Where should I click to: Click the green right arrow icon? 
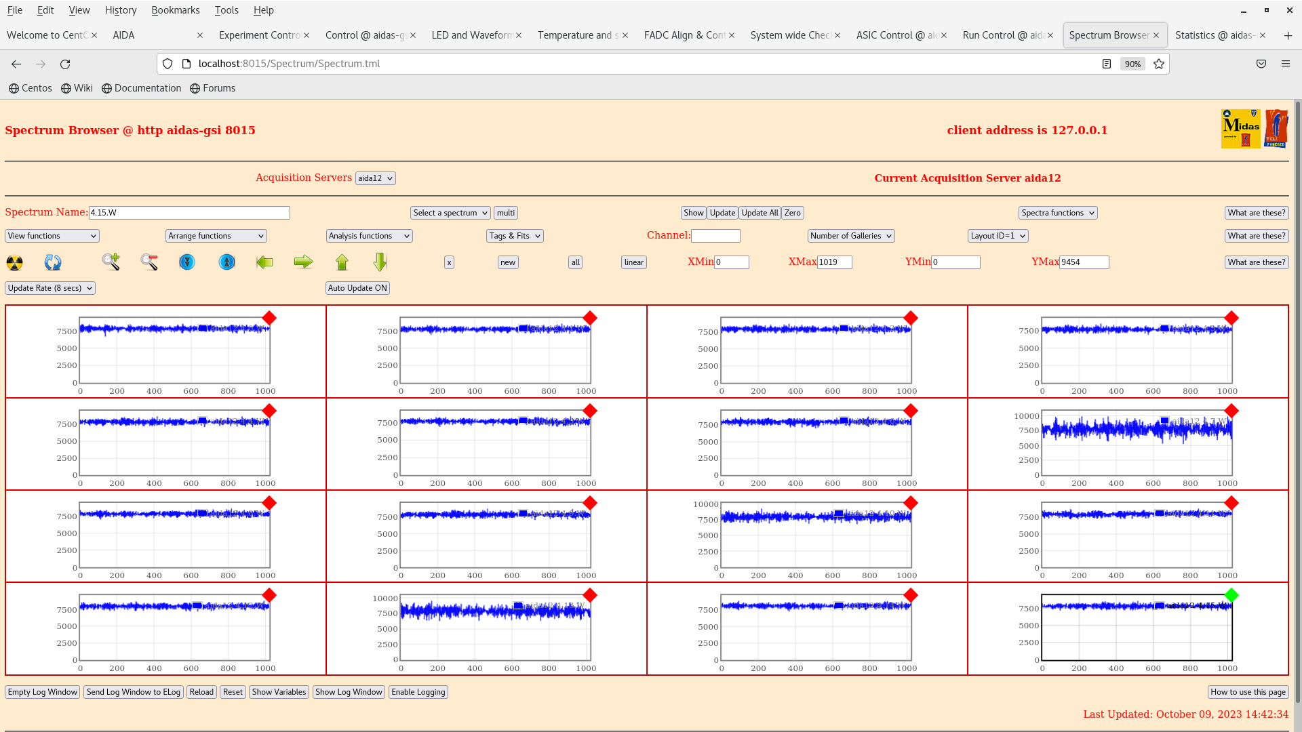(x=303, y=262)
